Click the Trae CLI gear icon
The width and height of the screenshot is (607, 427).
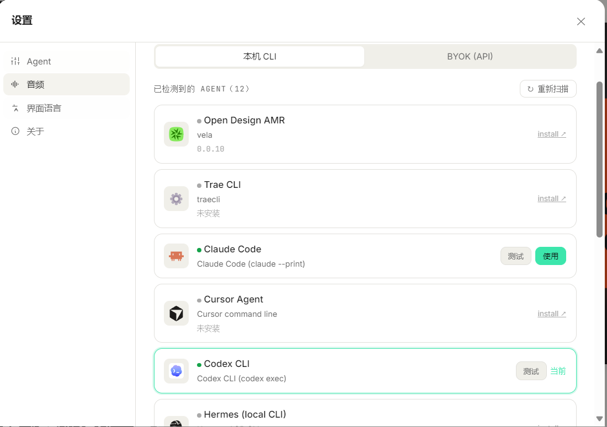tap(176, 198)
